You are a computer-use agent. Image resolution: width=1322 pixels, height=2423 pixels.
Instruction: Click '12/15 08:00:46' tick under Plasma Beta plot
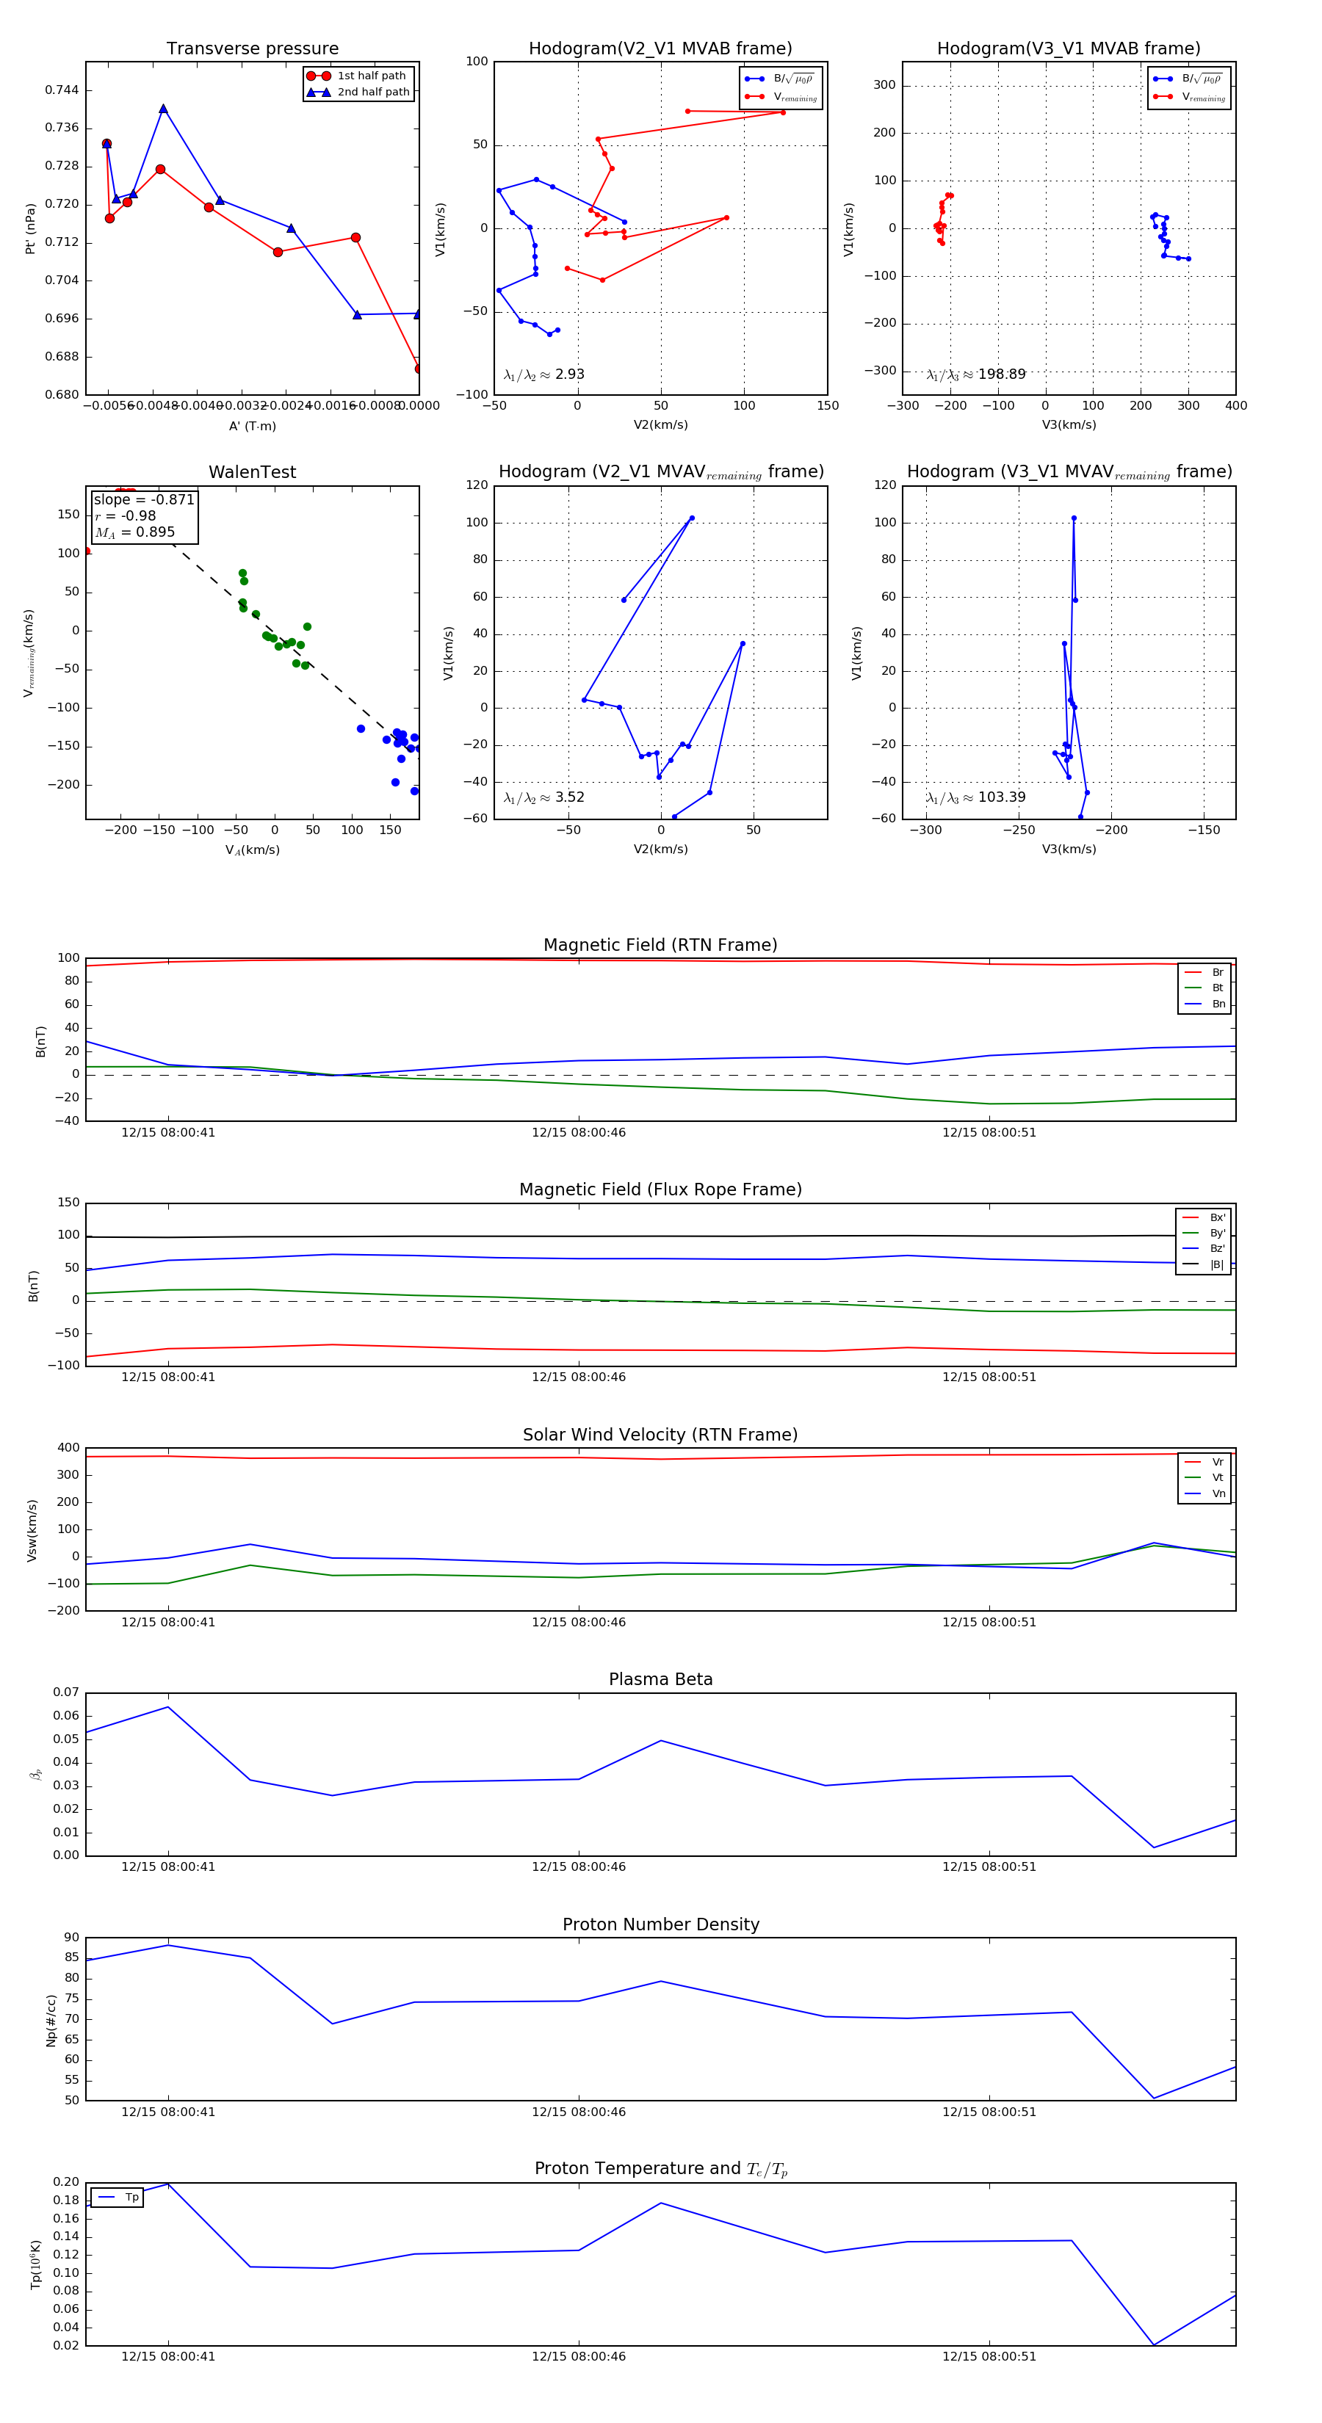579,1867
